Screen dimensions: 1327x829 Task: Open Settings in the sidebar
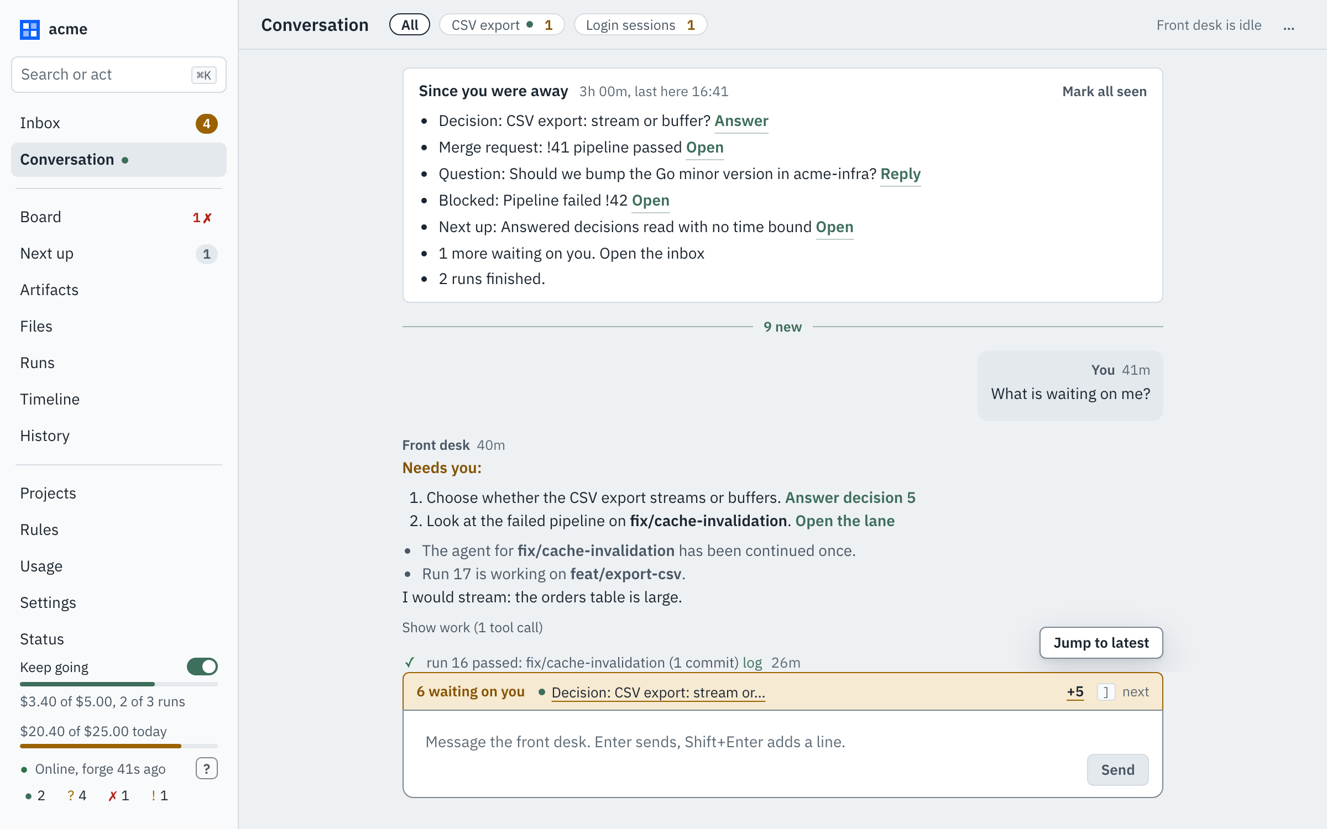[119, 603]
